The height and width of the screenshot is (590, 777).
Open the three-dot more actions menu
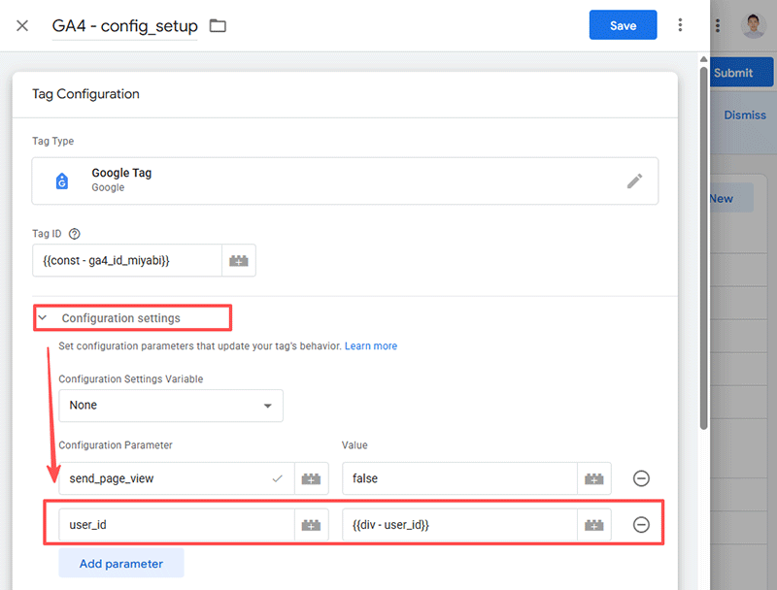[x=681, y=26]
